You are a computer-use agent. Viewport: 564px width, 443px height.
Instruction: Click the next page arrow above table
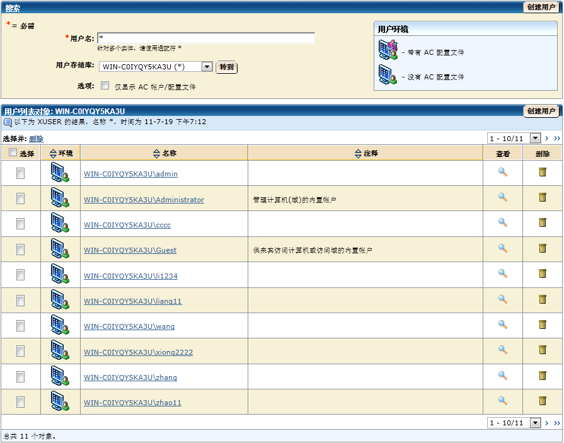pos(547,139)
